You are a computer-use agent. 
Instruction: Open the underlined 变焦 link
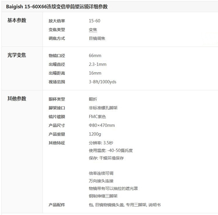pyautogui.click(x=93, y=30)
